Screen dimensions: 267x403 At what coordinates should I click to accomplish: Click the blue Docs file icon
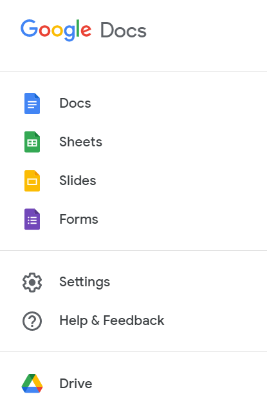tap(32, 103)
